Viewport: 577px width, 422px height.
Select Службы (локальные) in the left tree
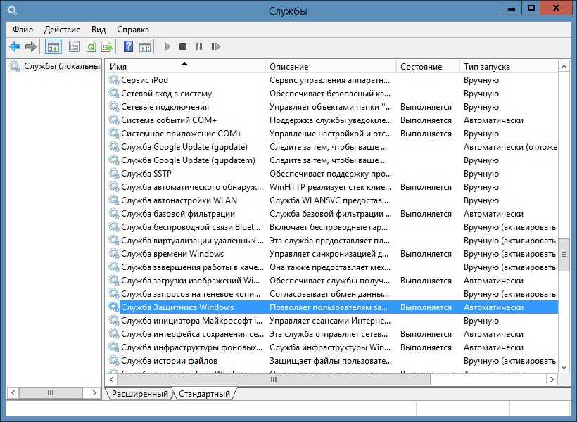click(61, 66)
